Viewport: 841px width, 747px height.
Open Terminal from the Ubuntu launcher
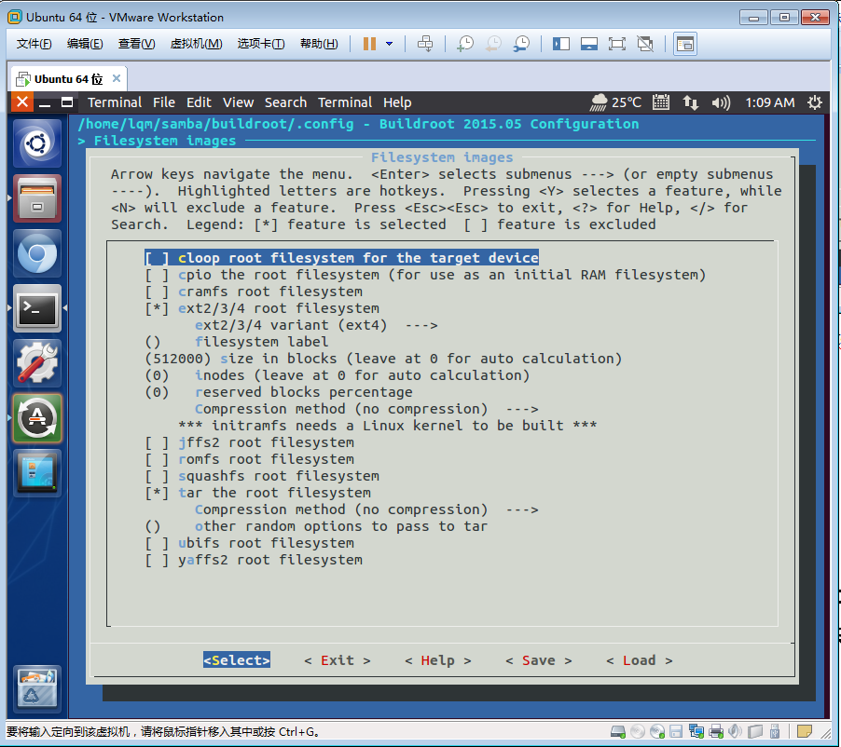37,308
